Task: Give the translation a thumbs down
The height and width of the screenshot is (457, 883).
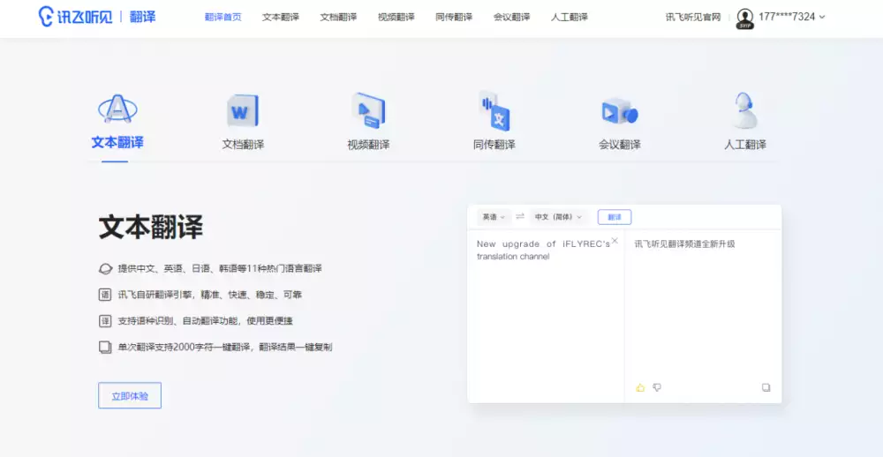Action: pyautogui.click(x=657, y=387)
